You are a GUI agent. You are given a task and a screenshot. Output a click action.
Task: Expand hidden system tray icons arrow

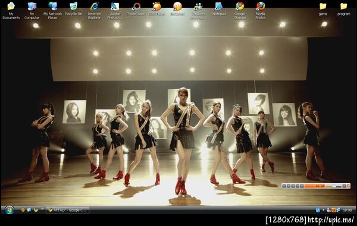coord(324,210)
